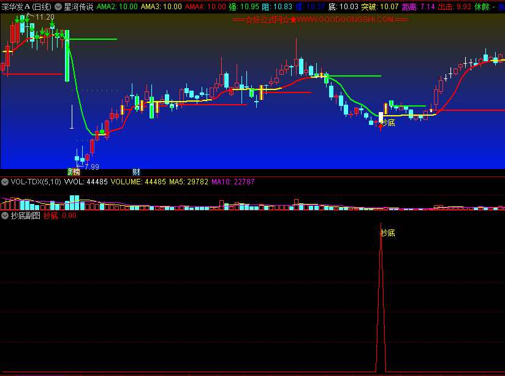Image resolution: width=505 pixels, height=376 pixels.
Task: Click the 强: 10.95 readout
Action: pyautogui.click(x=244, y=7)
